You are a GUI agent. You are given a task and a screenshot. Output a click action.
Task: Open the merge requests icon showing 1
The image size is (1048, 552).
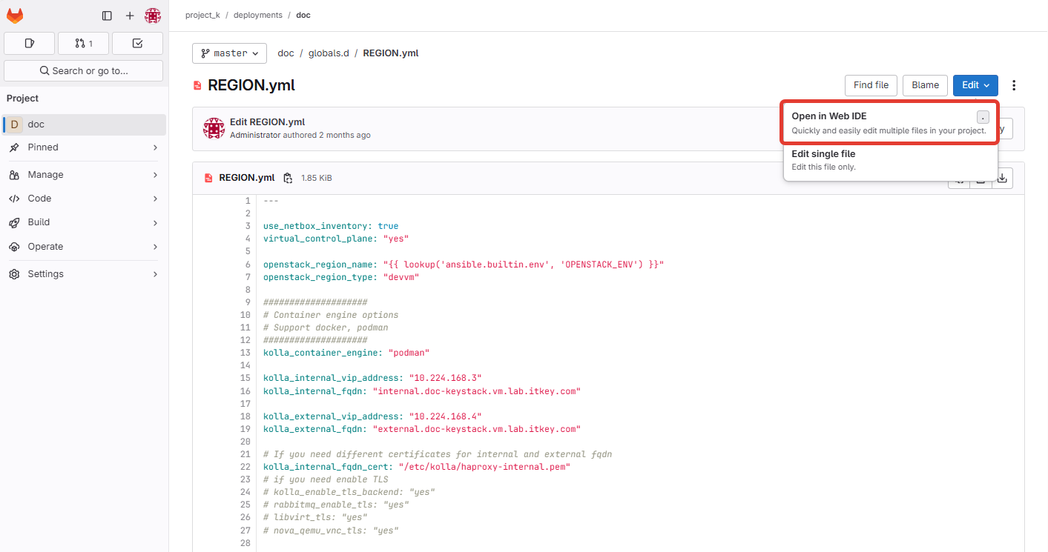click(x=83, y=43)
